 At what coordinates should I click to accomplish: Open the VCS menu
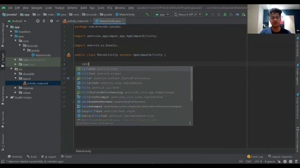[109, 8]
